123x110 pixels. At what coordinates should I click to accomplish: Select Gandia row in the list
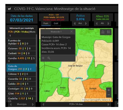[x=21, y=60]
